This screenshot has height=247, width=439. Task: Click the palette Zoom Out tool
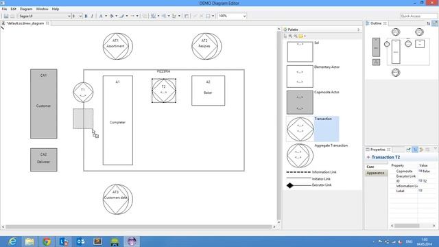pos(296,36)
